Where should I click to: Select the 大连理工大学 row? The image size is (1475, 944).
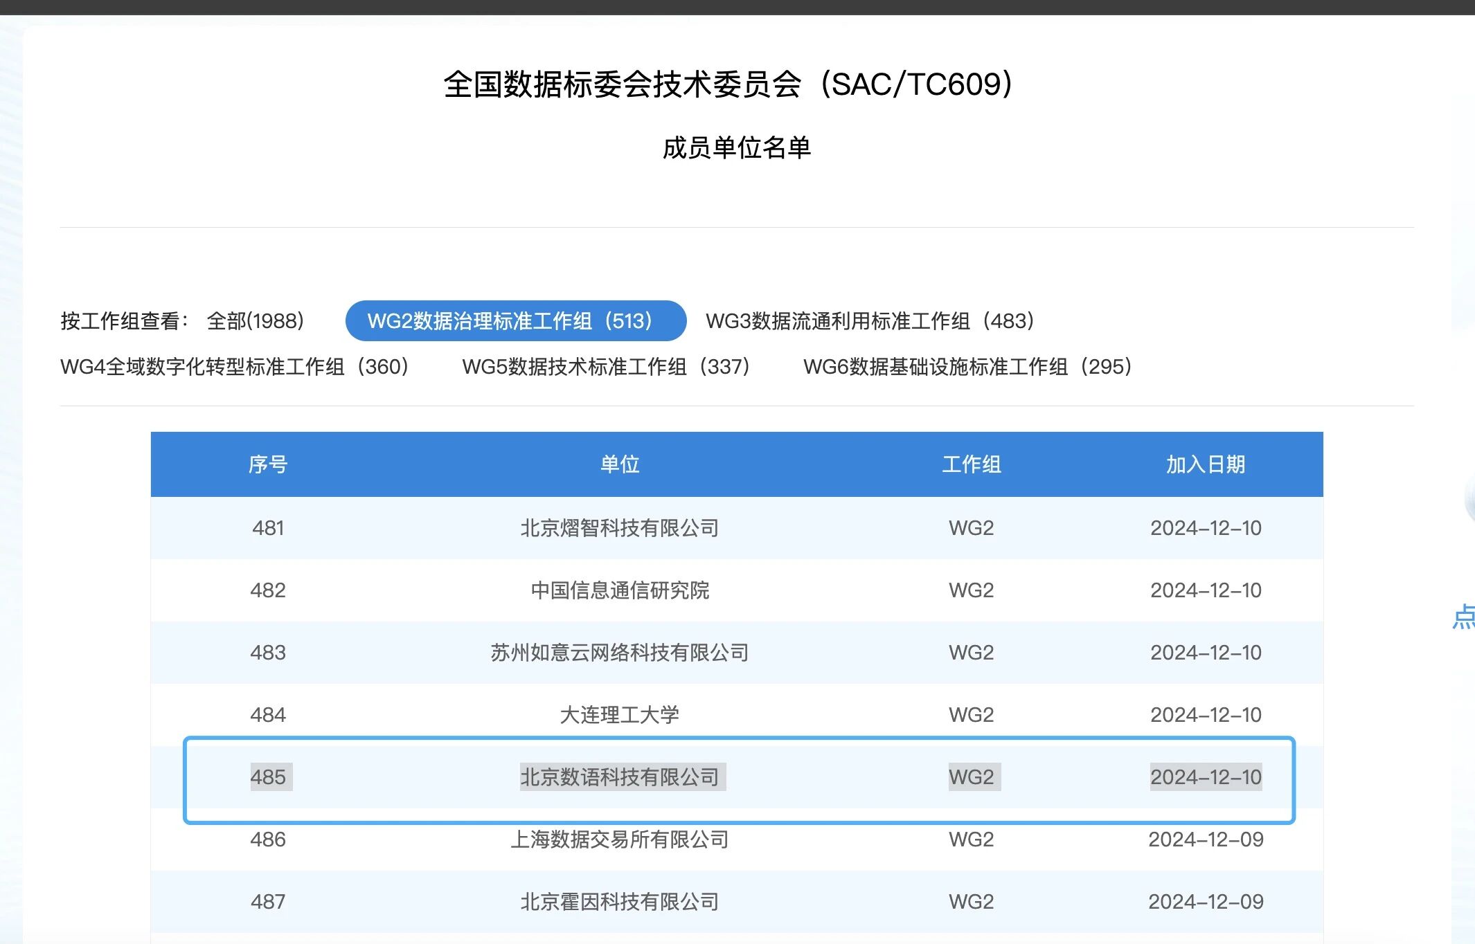point(620,715)
